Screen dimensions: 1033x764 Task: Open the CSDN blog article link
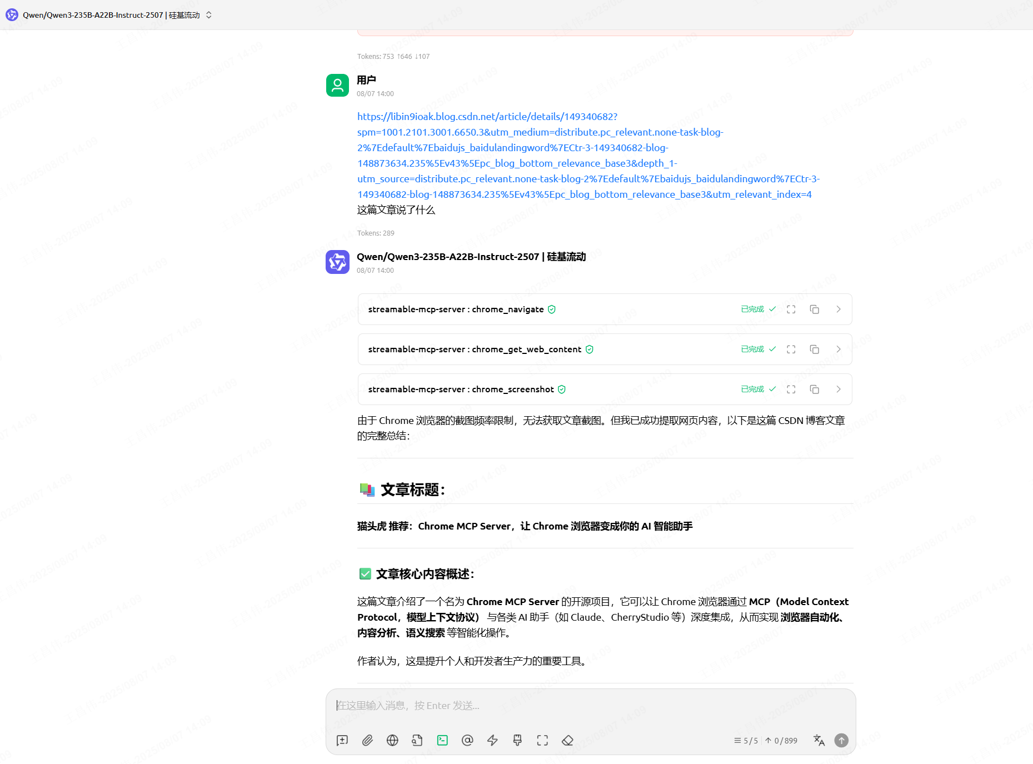pyautogui.click(x=588, y=156)
